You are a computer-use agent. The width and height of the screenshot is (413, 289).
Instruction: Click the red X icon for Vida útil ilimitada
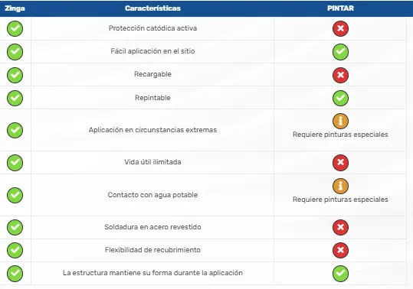[340, 163]
